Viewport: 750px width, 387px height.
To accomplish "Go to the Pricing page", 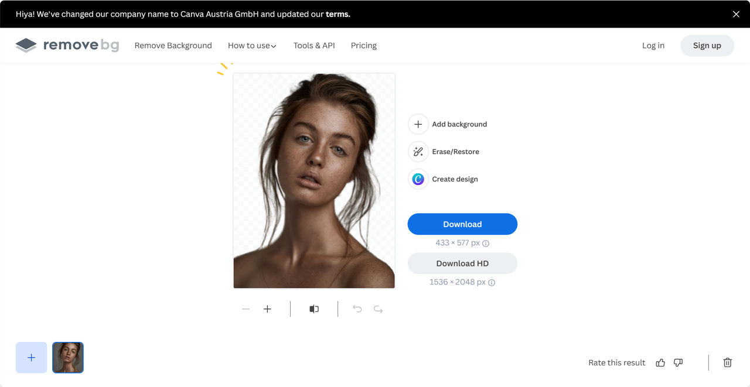I will [x=364, y=46].
